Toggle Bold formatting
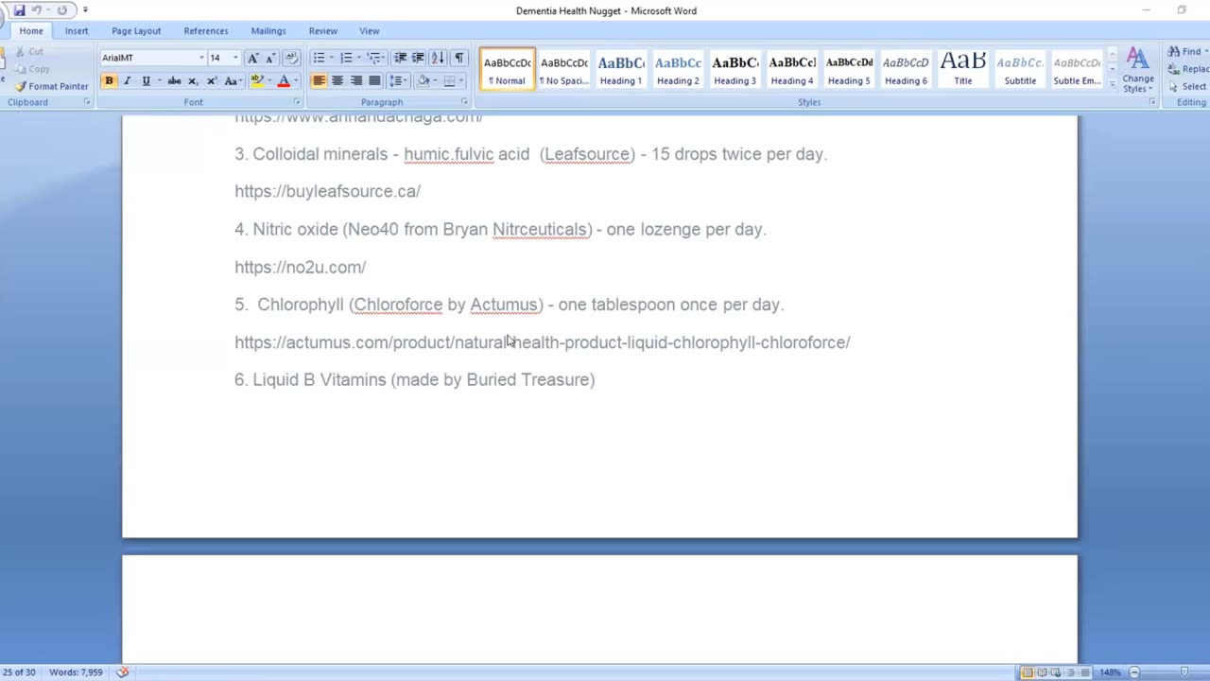Screen dimensions: 1210x681 109,81
